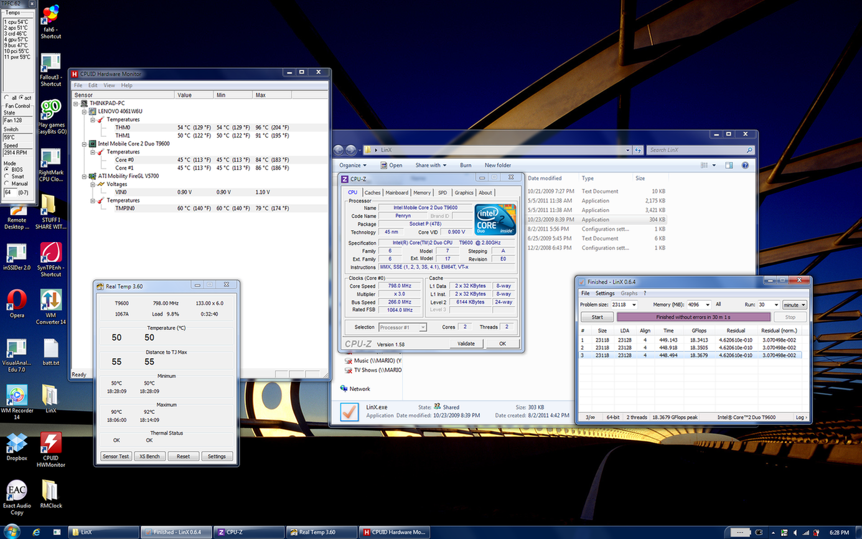Click the Validate button in CPU-Z
The height and width of the screenshot is (539, 862).
pos(466,344)
